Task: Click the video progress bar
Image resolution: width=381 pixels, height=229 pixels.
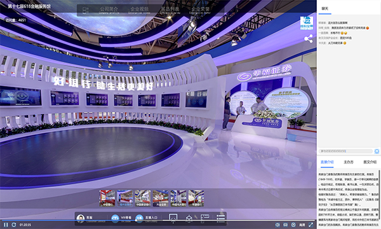Action: pos(158,221)
